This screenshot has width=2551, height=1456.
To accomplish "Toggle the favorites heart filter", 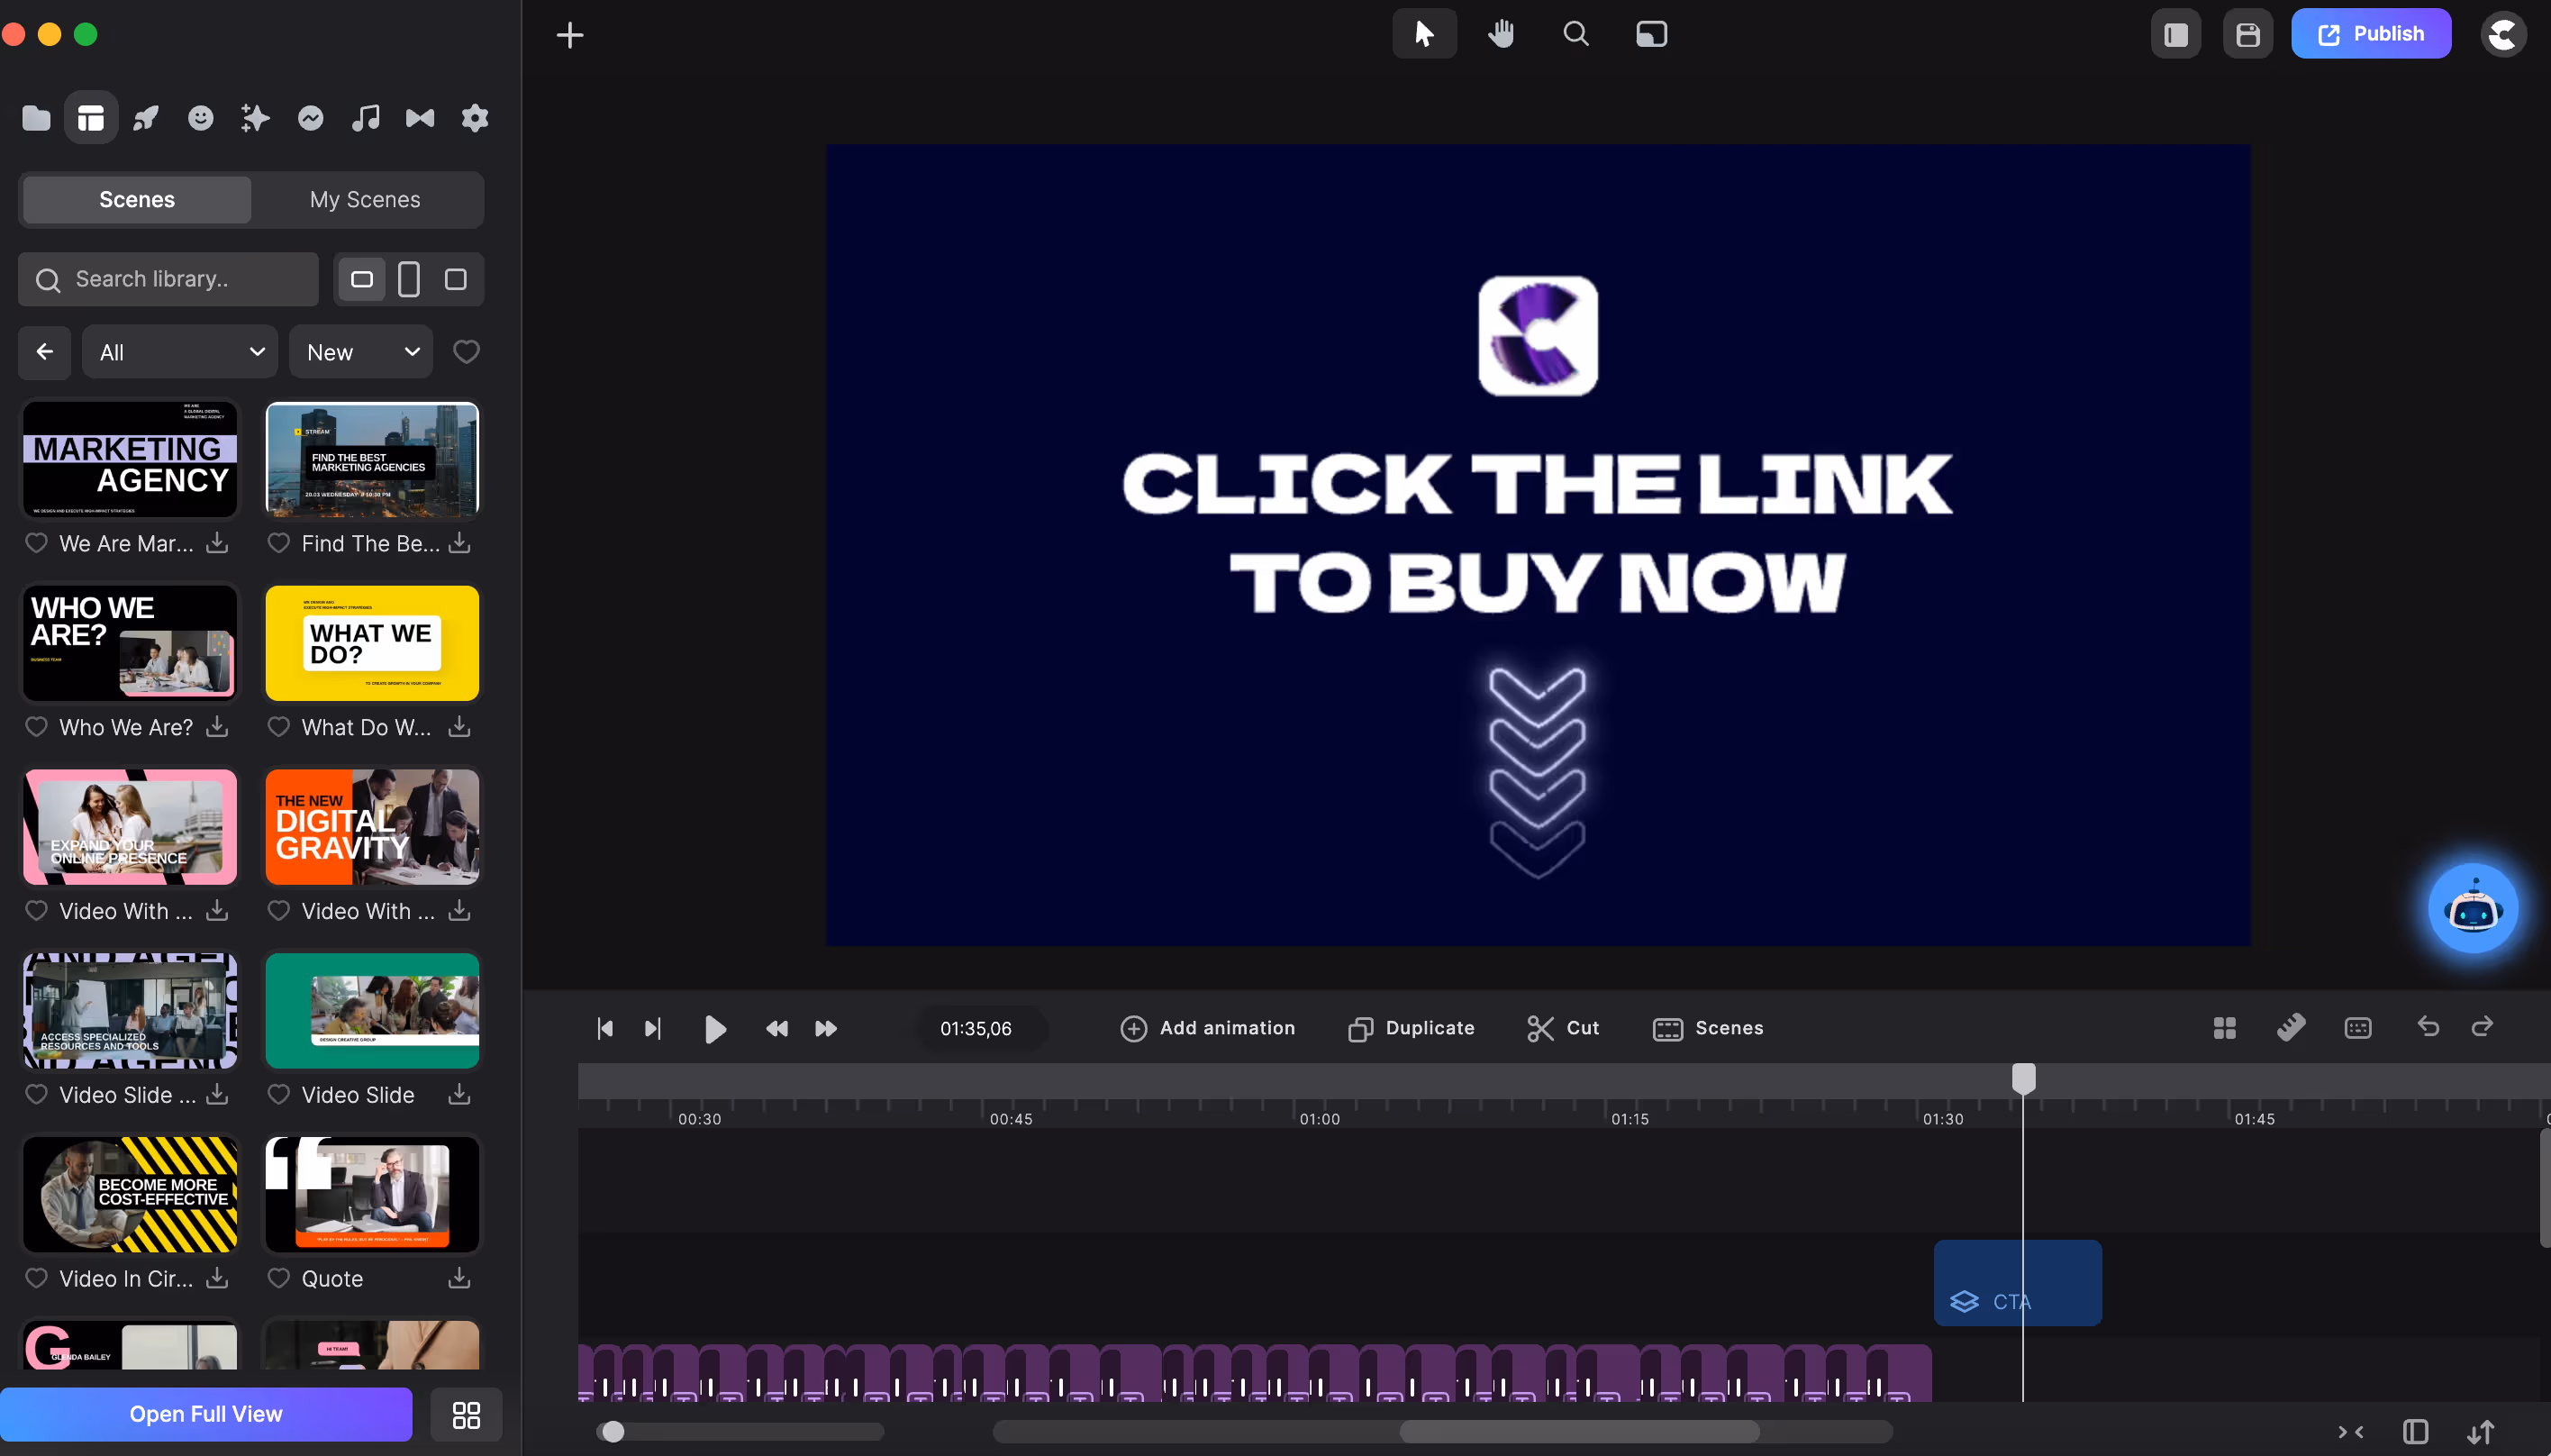I will coord(466,352).
